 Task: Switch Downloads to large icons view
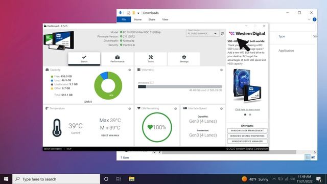coord(313,157)
